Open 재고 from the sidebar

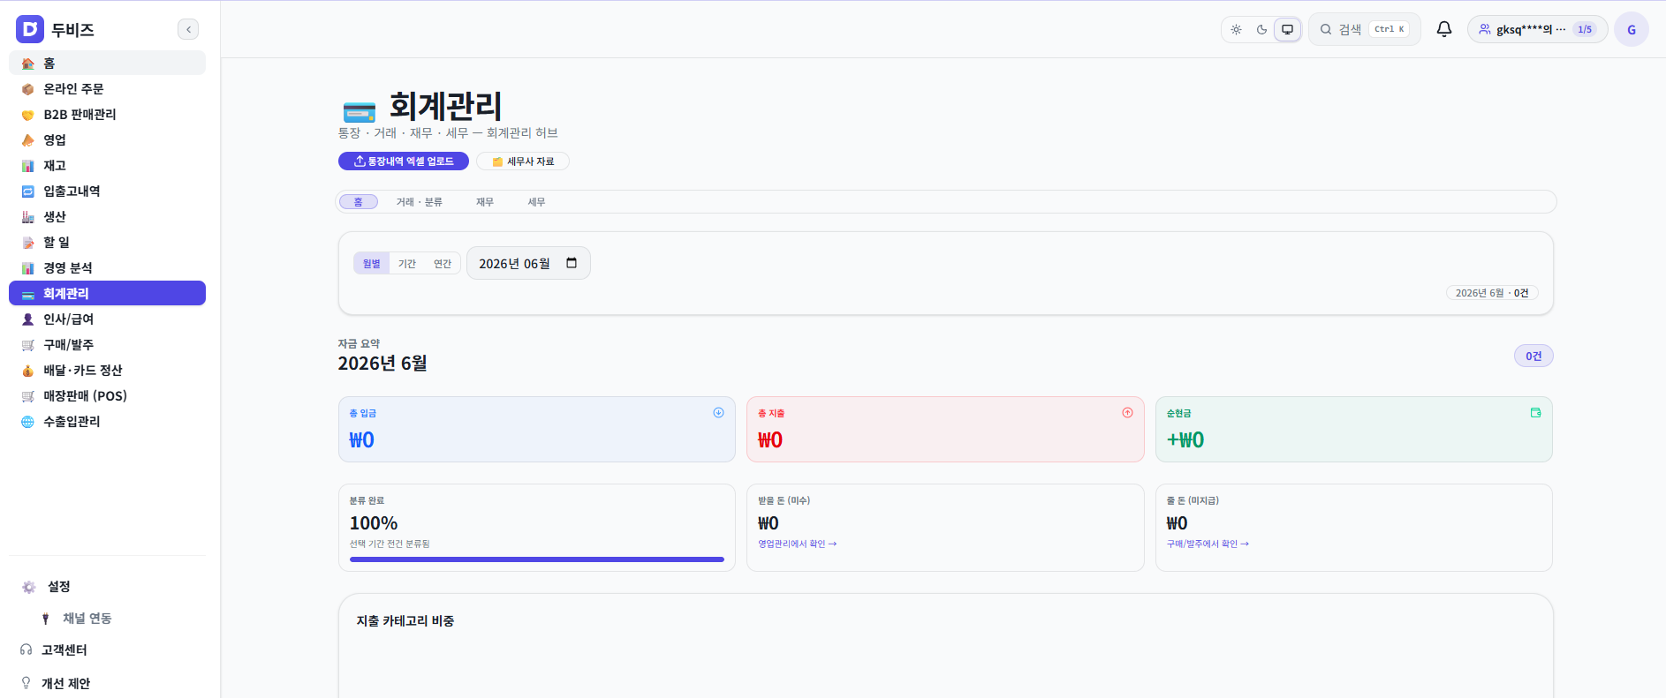click(107, 165)
